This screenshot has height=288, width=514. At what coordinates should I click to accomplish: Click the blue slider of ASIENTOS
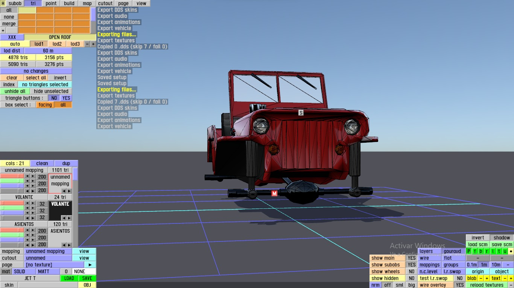tap(12, 240)
